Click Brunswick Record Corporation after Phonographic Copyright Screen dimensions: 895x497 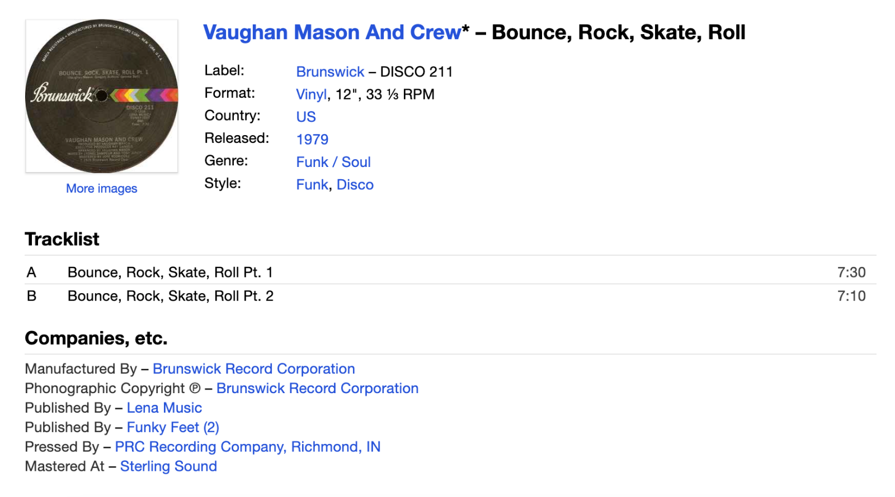(317, 389)
